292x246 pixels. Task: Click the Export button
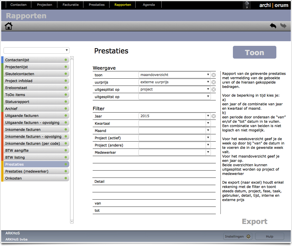coord(254,221)
